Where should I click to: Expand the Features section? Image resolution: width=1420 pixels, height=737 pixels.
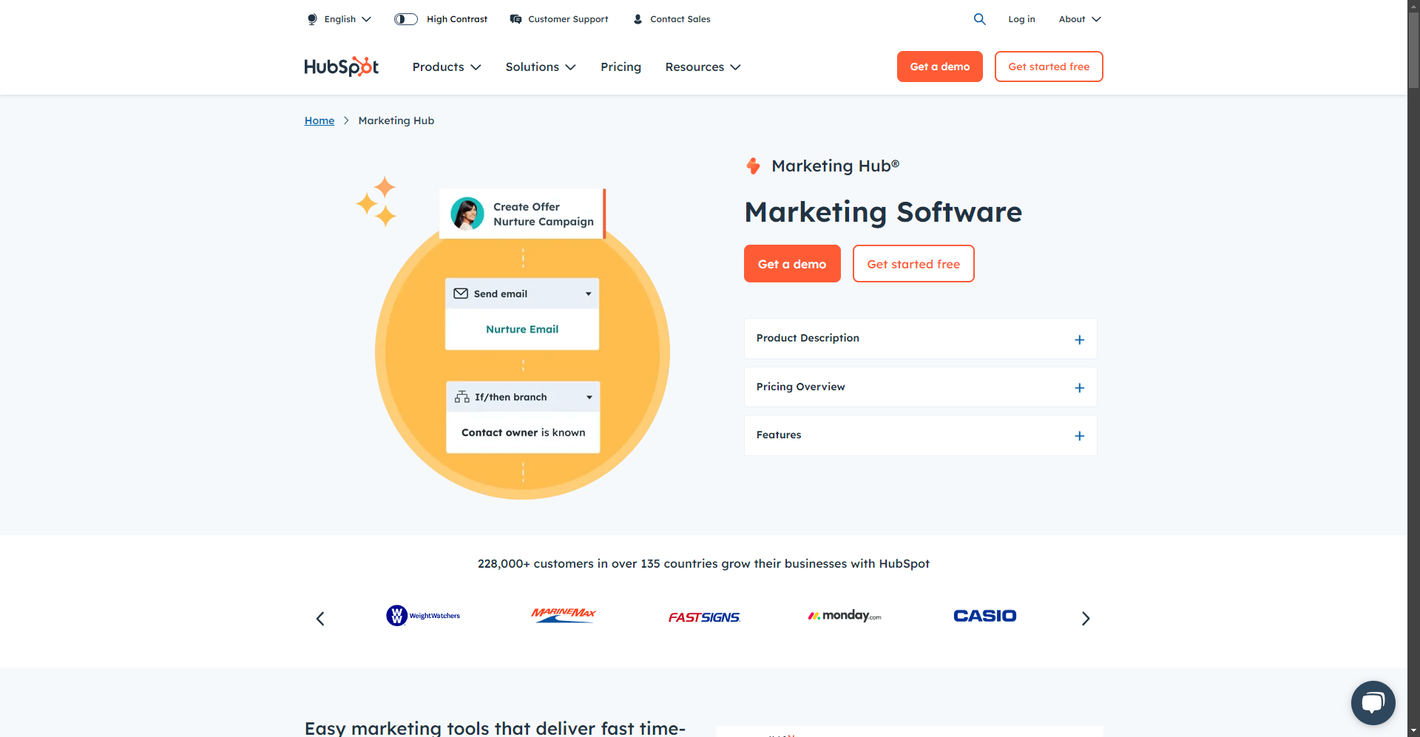(920, 435)
